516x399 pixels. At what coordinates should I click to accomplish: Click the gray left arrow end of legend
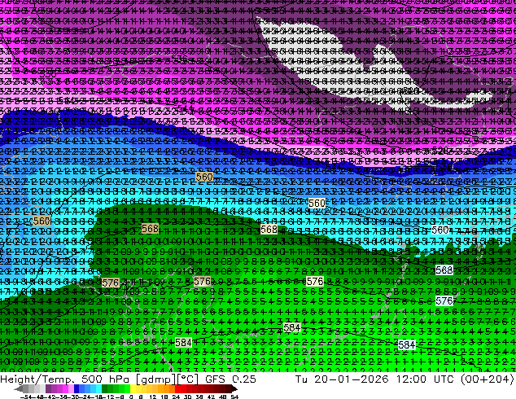(19, 388)
